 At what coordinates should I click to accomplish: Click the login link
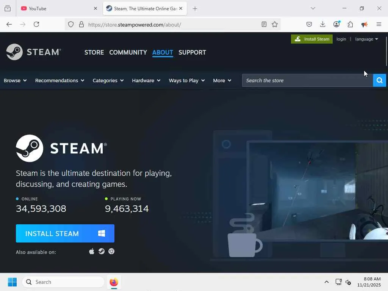coord(341,39)
